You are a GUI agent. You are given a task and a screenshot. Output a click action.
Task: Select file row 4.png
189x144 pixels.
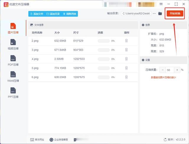point(83,59)
